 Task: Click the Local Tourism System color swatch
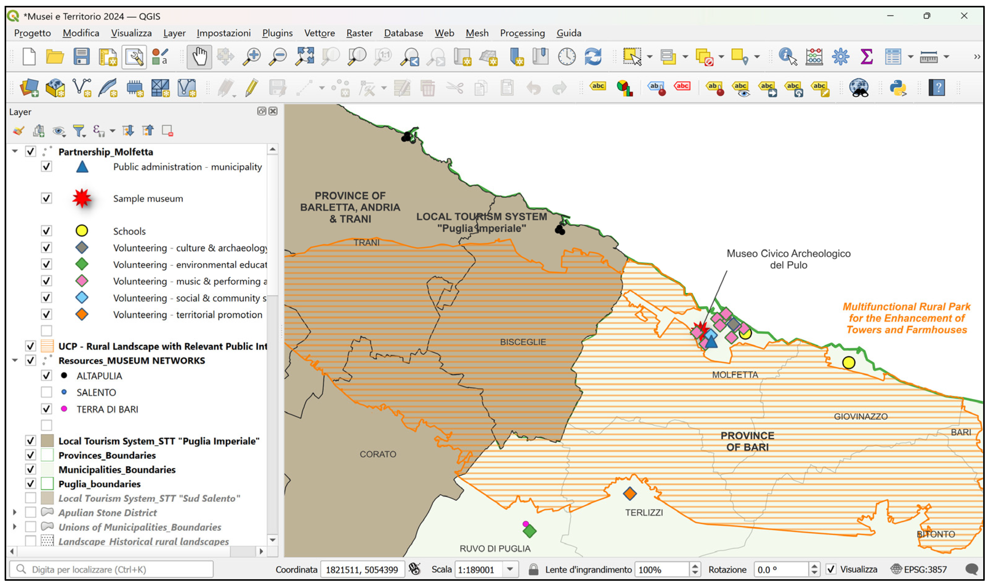click(47, 441)
